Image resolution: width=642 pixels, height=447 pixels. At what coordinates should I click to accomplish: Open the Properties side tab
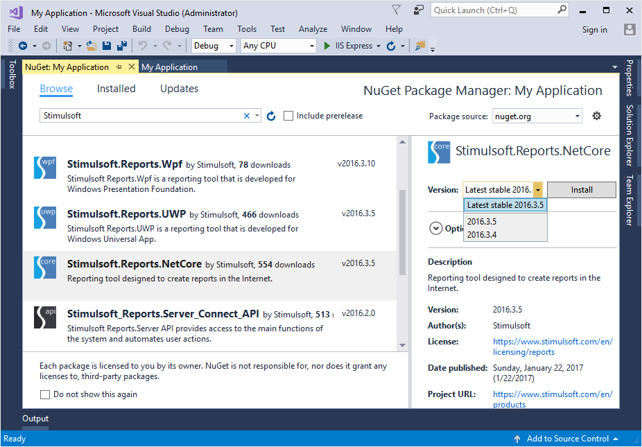tap(630, 78)
